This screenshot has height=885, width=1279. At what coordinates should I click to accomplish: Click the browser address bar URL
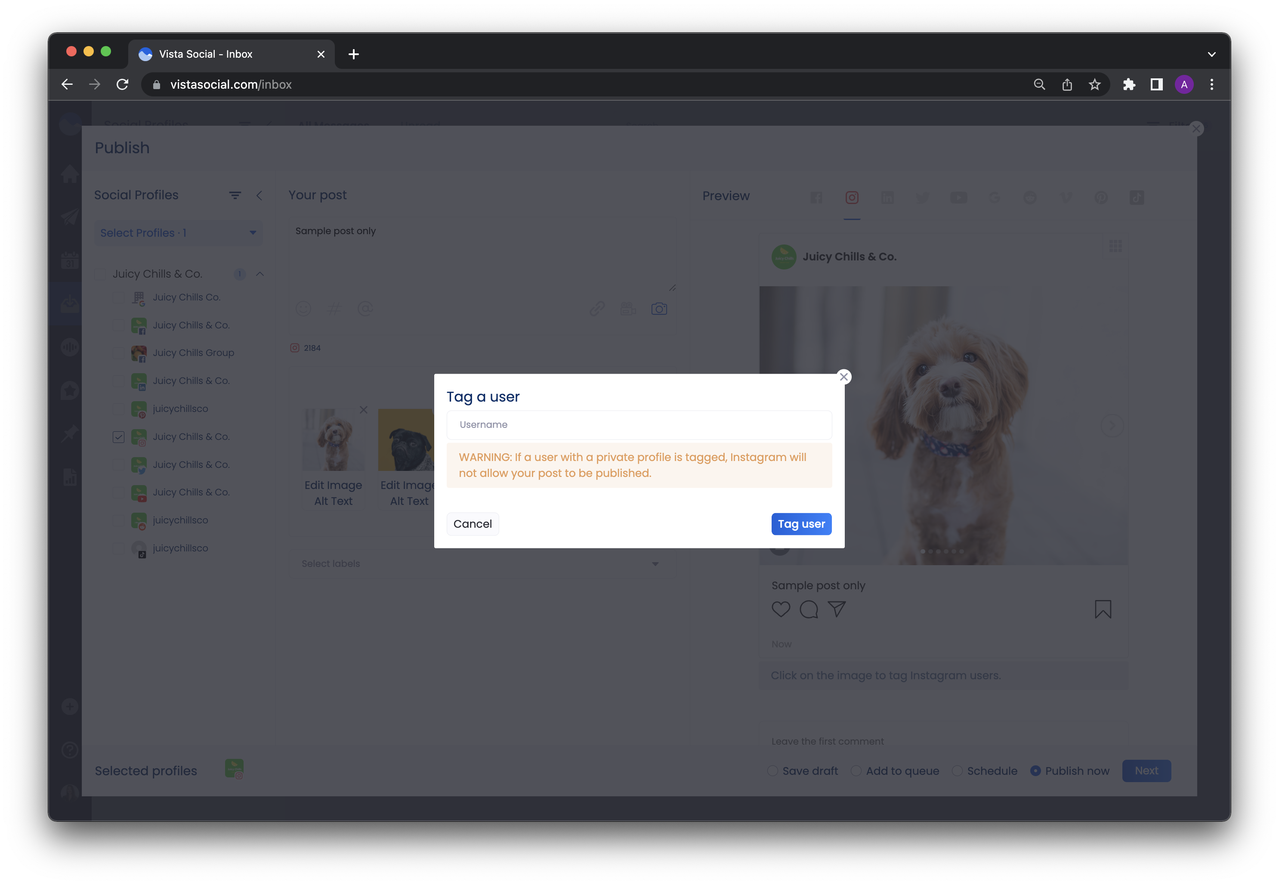pyautogui.click(x=231, y=84)
